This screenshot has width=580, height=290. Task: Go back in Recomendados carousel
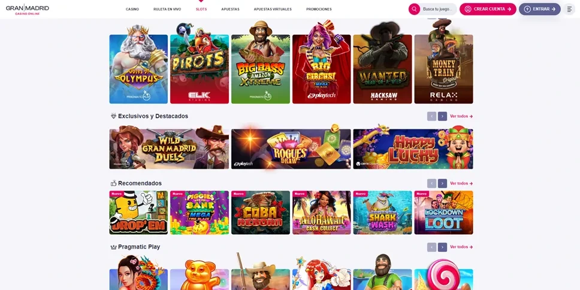click(x=431, y=183)
